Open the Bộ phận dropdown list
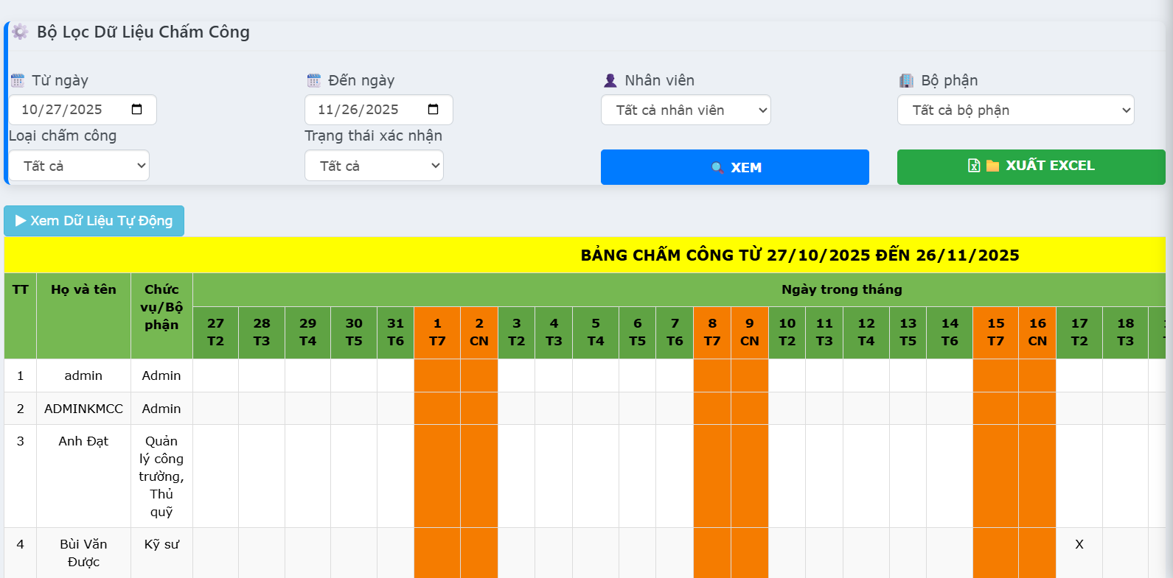 click(x=1015, y=110)
